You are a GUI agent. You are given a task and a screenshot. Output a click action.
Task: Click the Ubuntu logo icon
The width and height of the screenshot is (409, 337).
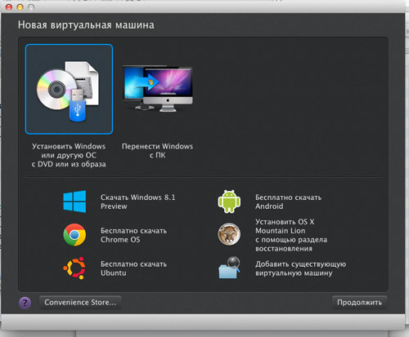pyautogui.click(x=74, y=268)
